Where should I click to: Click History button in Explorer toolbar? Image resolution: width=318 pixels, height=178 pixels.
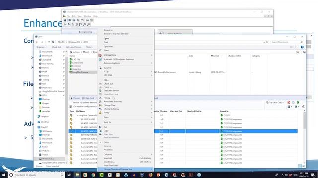click(x=89, y=47)
